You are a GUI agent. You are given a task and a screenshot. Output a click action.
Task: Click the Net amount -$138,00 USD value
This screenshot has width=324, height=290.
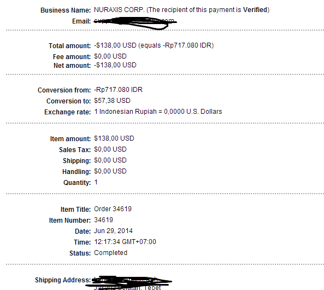click(115, 65)
